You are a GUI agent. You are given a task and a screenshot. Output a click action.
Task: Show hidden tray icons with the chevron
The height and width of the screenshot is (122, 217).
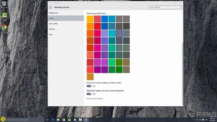(195, 120)
